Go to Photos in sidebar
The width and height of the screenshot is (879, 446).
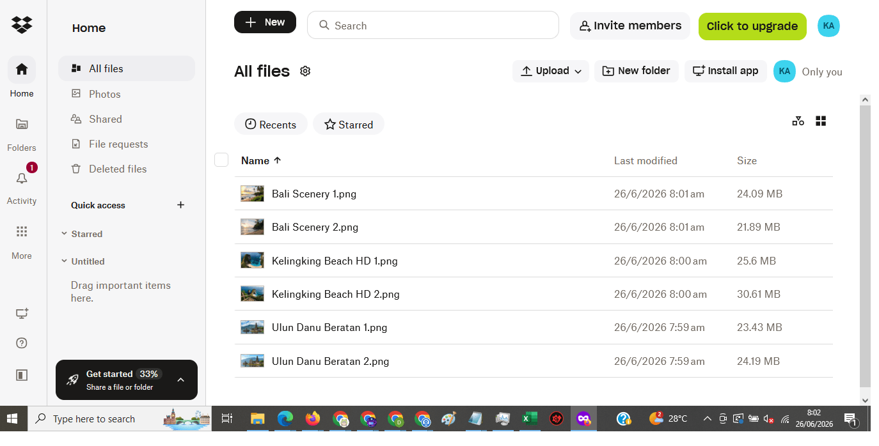(127, 94)
